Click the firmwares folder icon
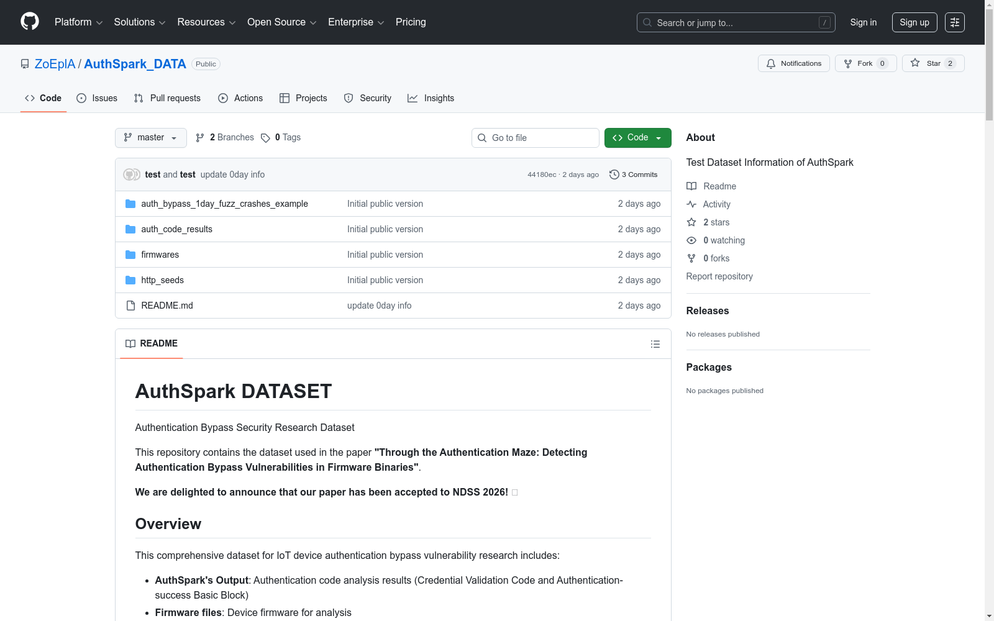Image resolution: width=994 pixels, height=621 pixels. pyautogui.click(x=130, y=255)
